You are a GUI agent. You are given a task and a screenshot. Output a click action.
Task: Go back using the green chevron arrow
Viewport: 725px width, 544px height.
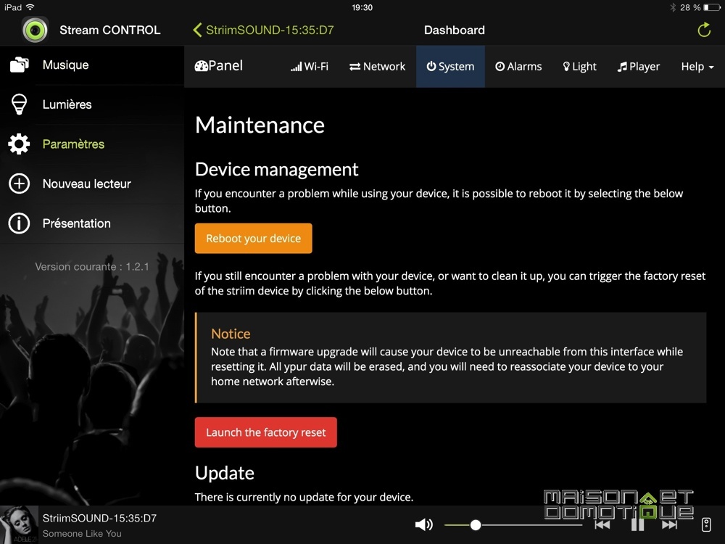coord(197,30)
